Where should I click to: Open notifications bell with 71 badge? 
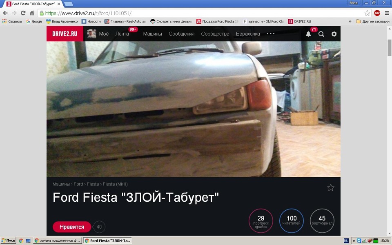308,34
